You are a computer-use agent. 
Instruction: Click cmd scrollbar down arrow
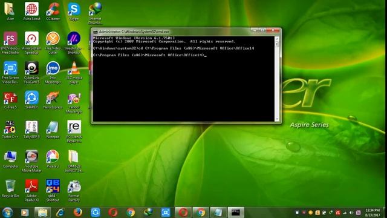click(x=277, y=119)
